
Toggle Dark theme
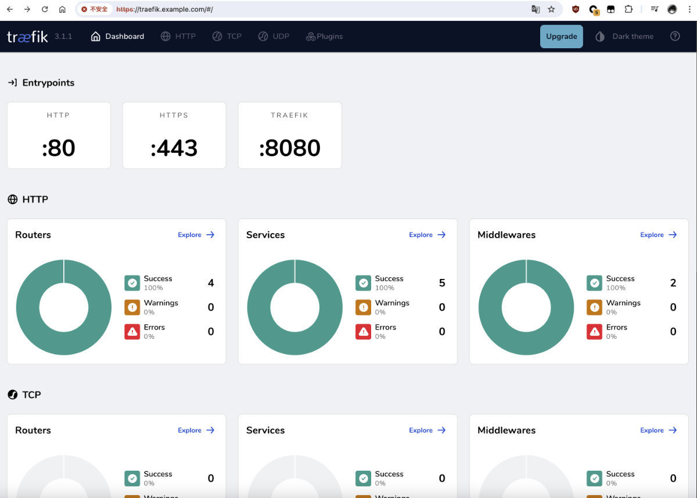coord(624,36)
